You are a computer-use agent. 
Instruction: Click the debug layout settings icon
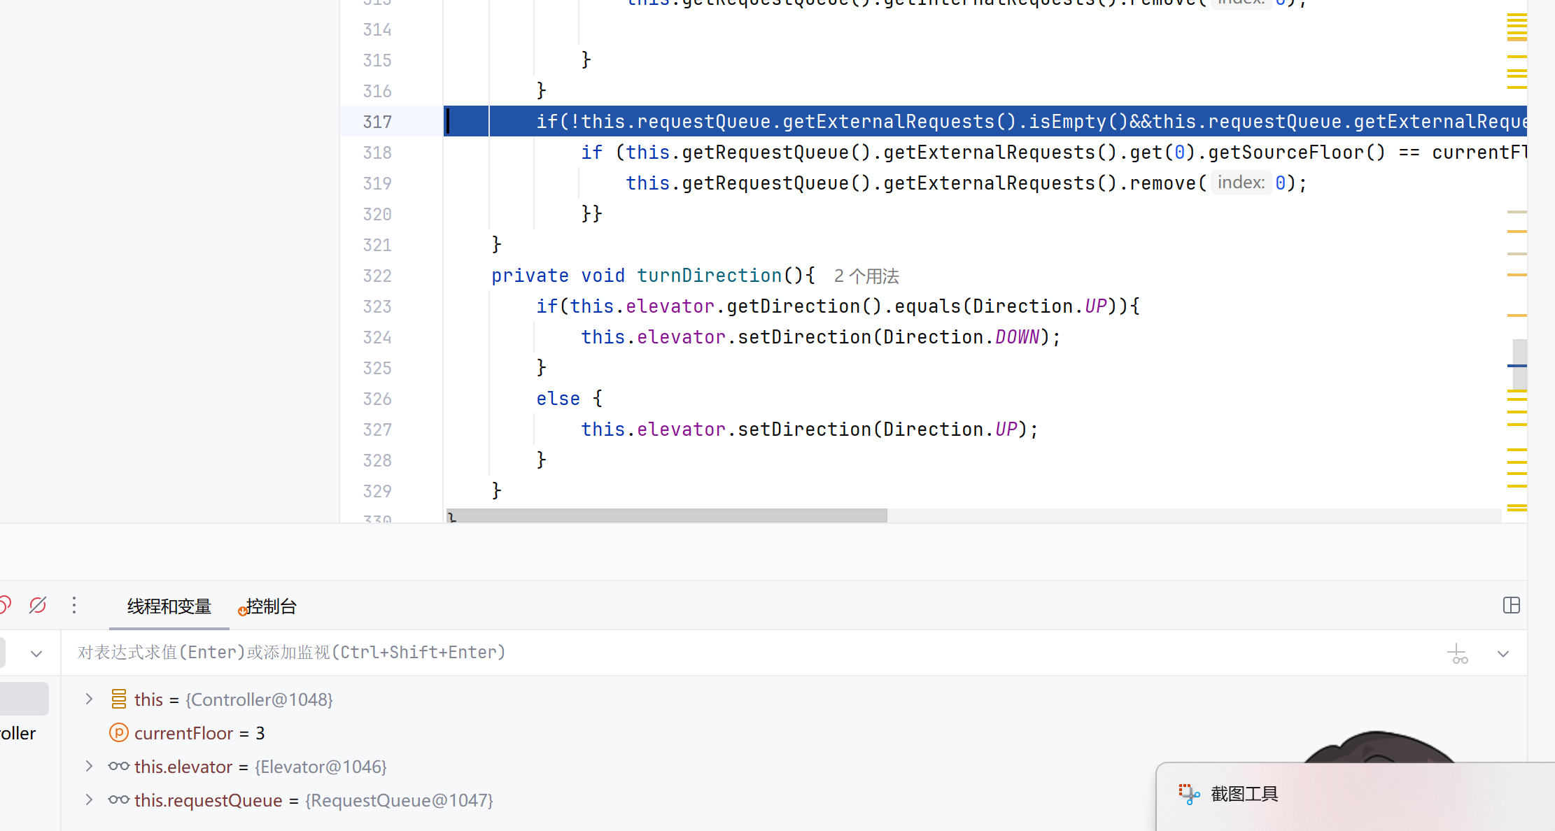point(1511,605)
